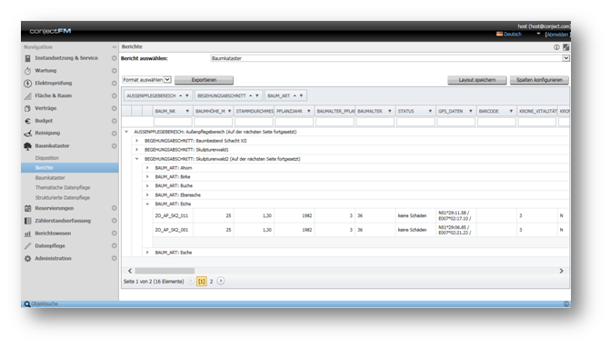Viewport: 610px width, 347px height.
Task: Click the Spalten konfigurieren button
Action: tap(539, 80)
